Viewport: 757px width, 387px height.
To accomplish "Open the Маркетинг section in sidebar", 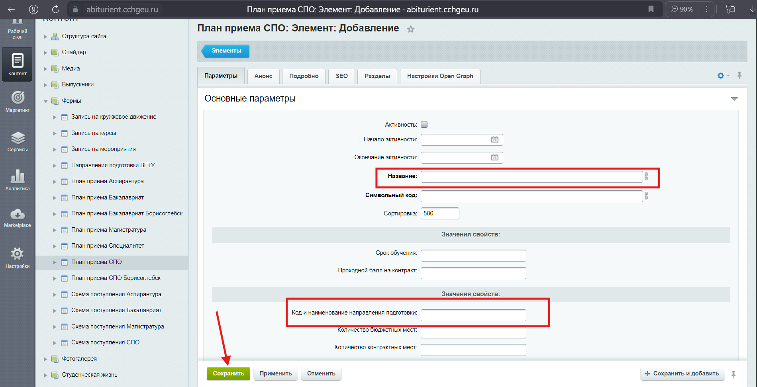I will point(18,102).
